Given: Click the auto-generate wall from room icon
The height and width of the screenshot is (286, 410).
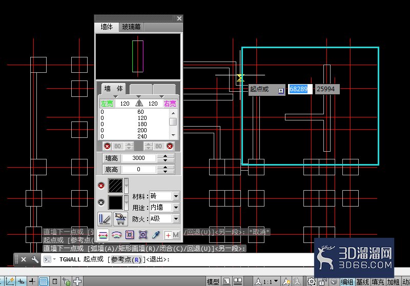Looking at the screenshot, I should pyautogui.click(x=143, y=235).
